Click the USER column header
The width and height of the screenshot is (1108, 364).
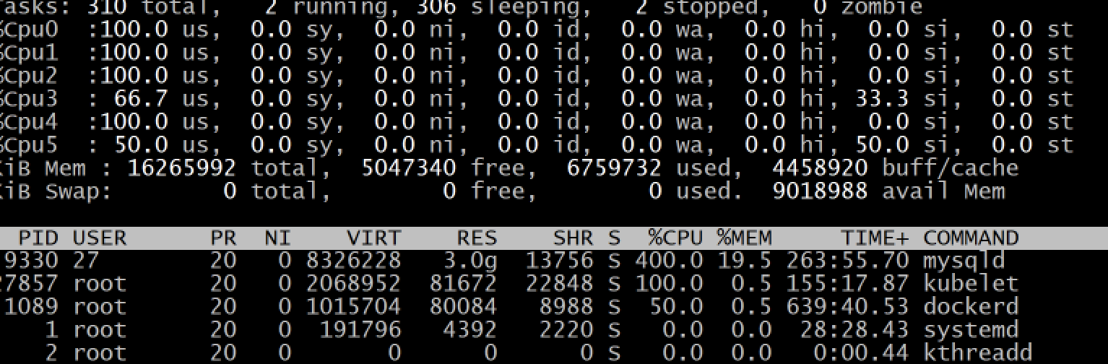(x=100, y=238)
